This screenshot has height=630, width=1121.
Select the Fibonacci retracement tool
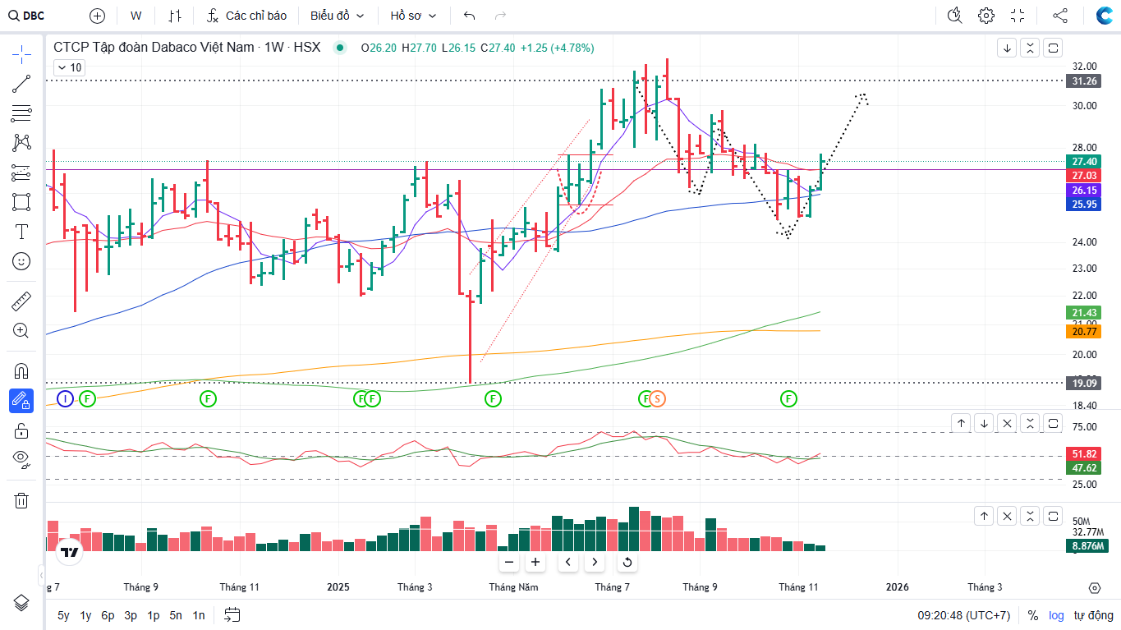[x=21, y=113]
